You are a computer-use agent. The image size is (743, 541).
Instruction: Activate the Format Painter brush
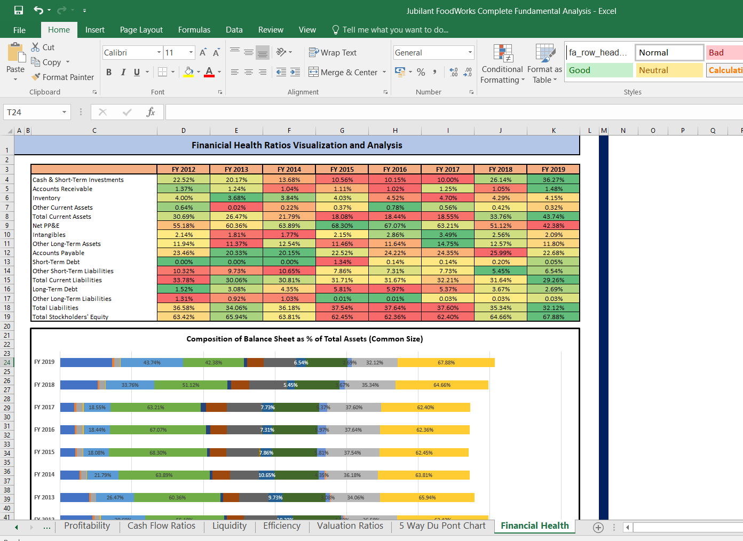tap(62, 77)
